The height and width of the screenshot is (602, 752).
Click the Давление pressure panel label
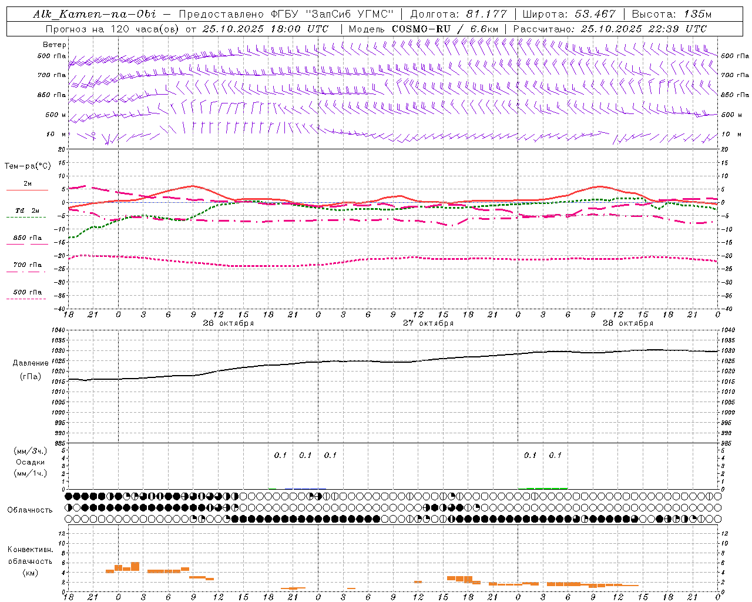tap(31, 363)
